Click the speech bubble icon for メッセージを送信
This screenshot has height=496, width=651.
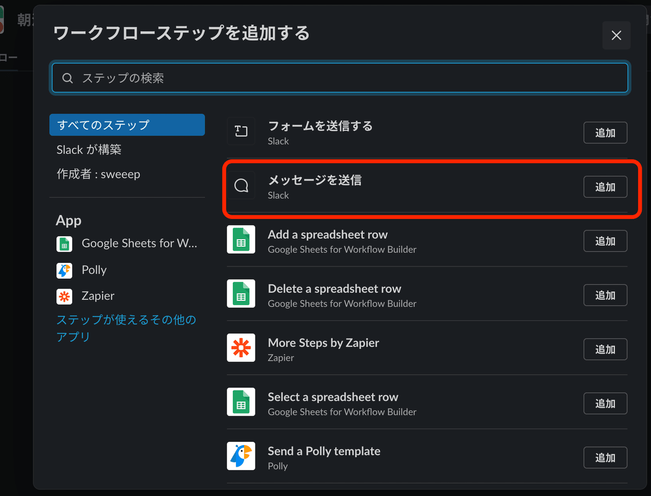(x=241, y=186)
